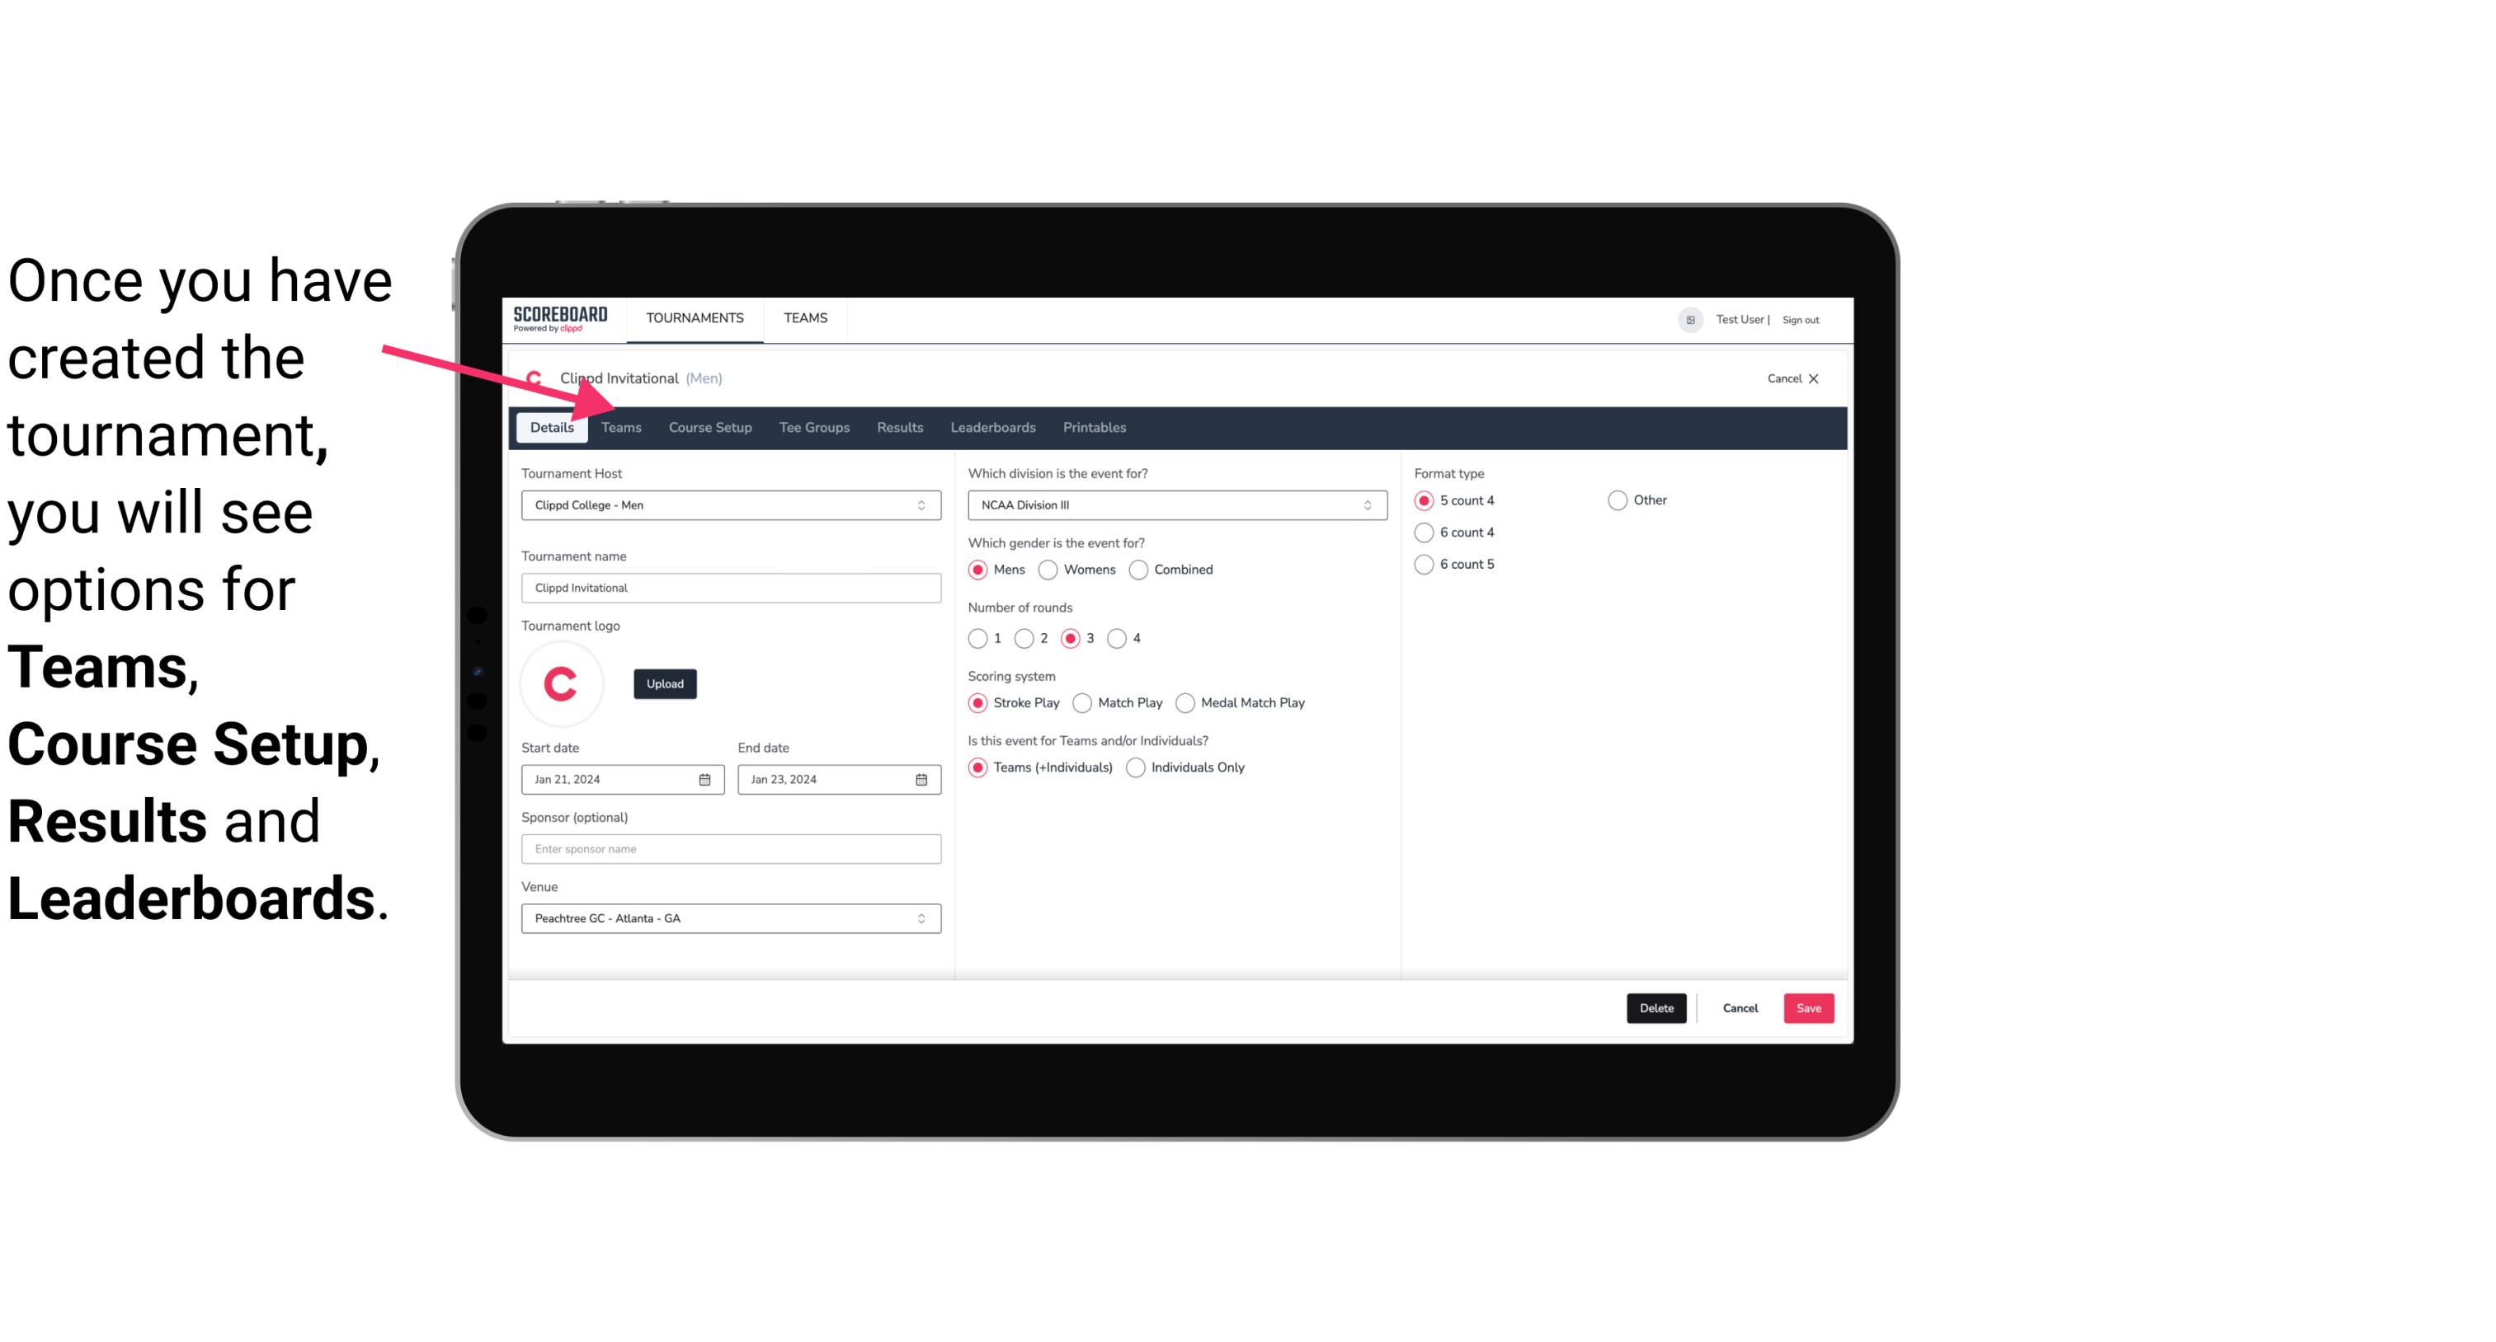Switch to the Teams tab
This screenshot has height=1342, width=2496.
pyautogui.click(x=621, y=426)
